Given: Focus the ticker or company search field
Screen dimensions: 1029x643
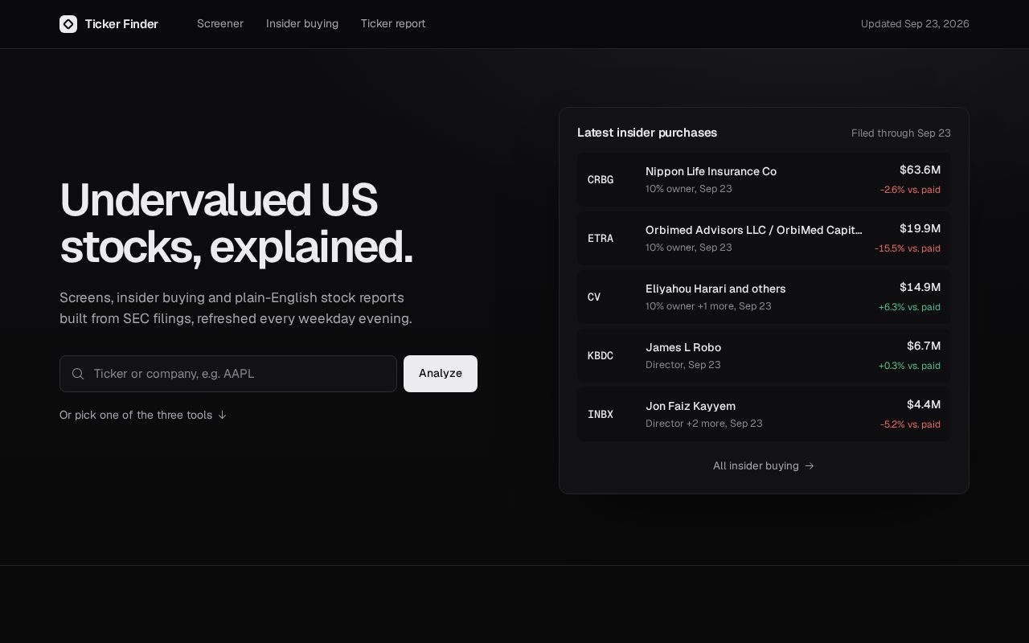Looking at the screenshot, I should tap(228, 374).
